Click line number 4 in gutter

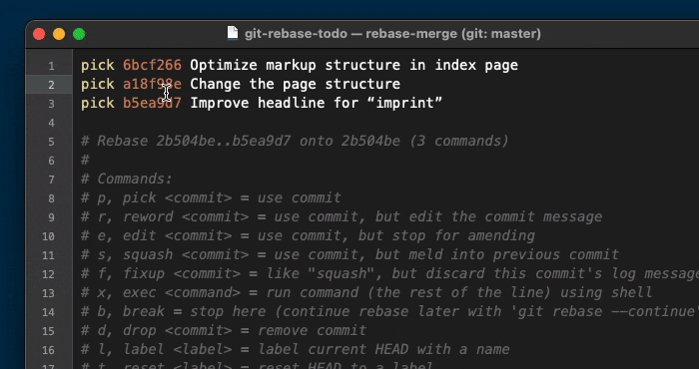[51, 123]
